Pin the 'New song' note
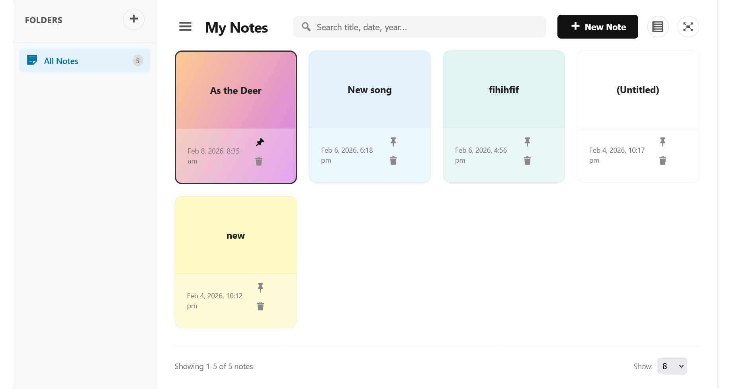The image size is (735, 389). coord(393,142)
